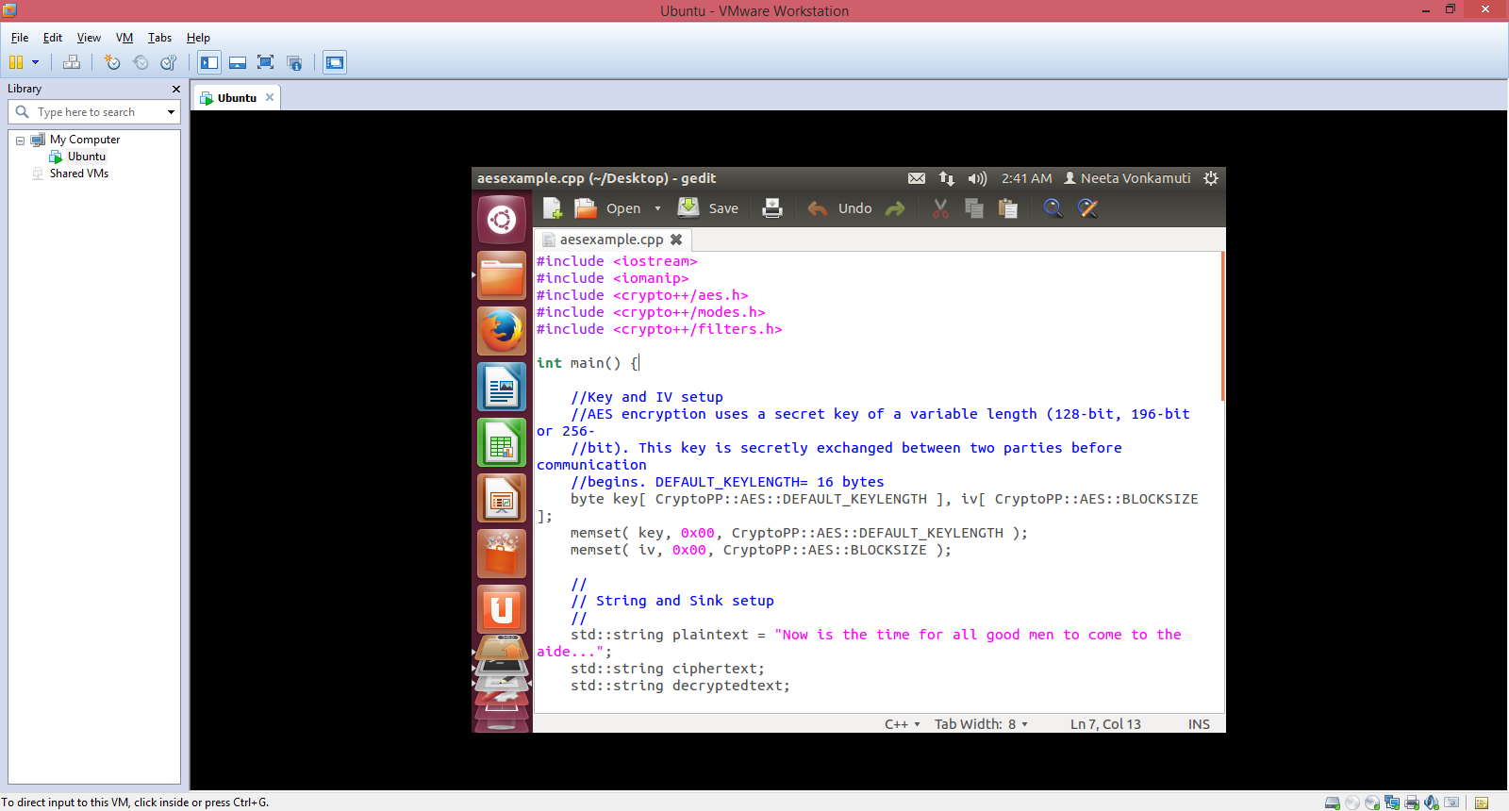Expand the Tab Width selector
This screenshot has width=1509, height=811.
(x=981, y=724)
